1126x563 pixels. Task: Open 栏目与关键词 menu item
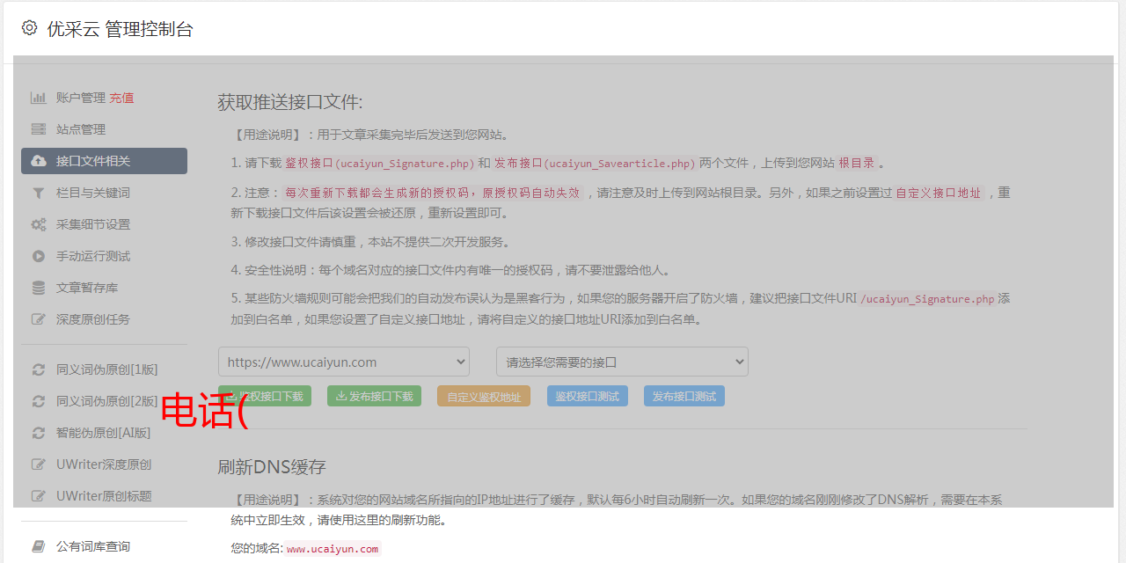(x=104, y=193)
